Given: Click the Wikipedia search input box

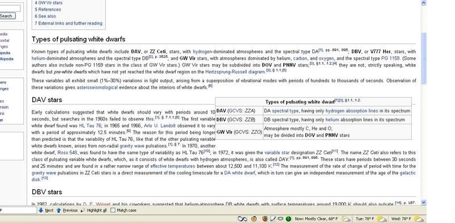Looking at the screenshot, I should tap(10, 9).
